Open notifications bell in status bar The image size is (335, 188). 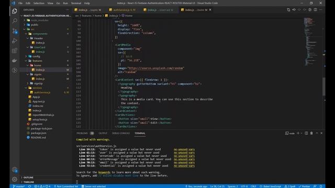[x=321, y=186]
